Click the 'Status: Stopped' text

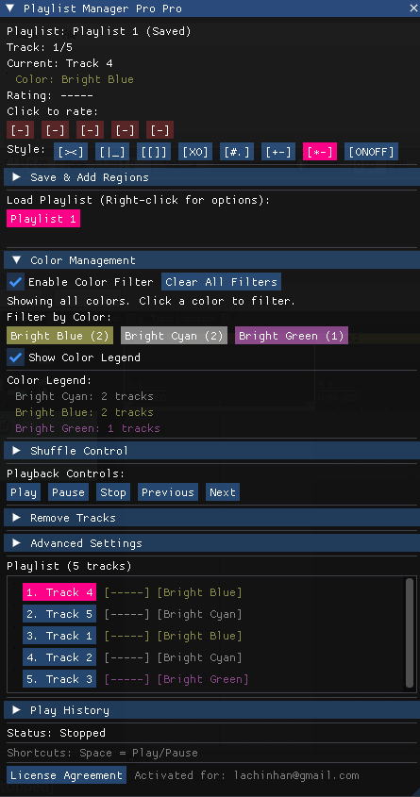tap(56, 733)
